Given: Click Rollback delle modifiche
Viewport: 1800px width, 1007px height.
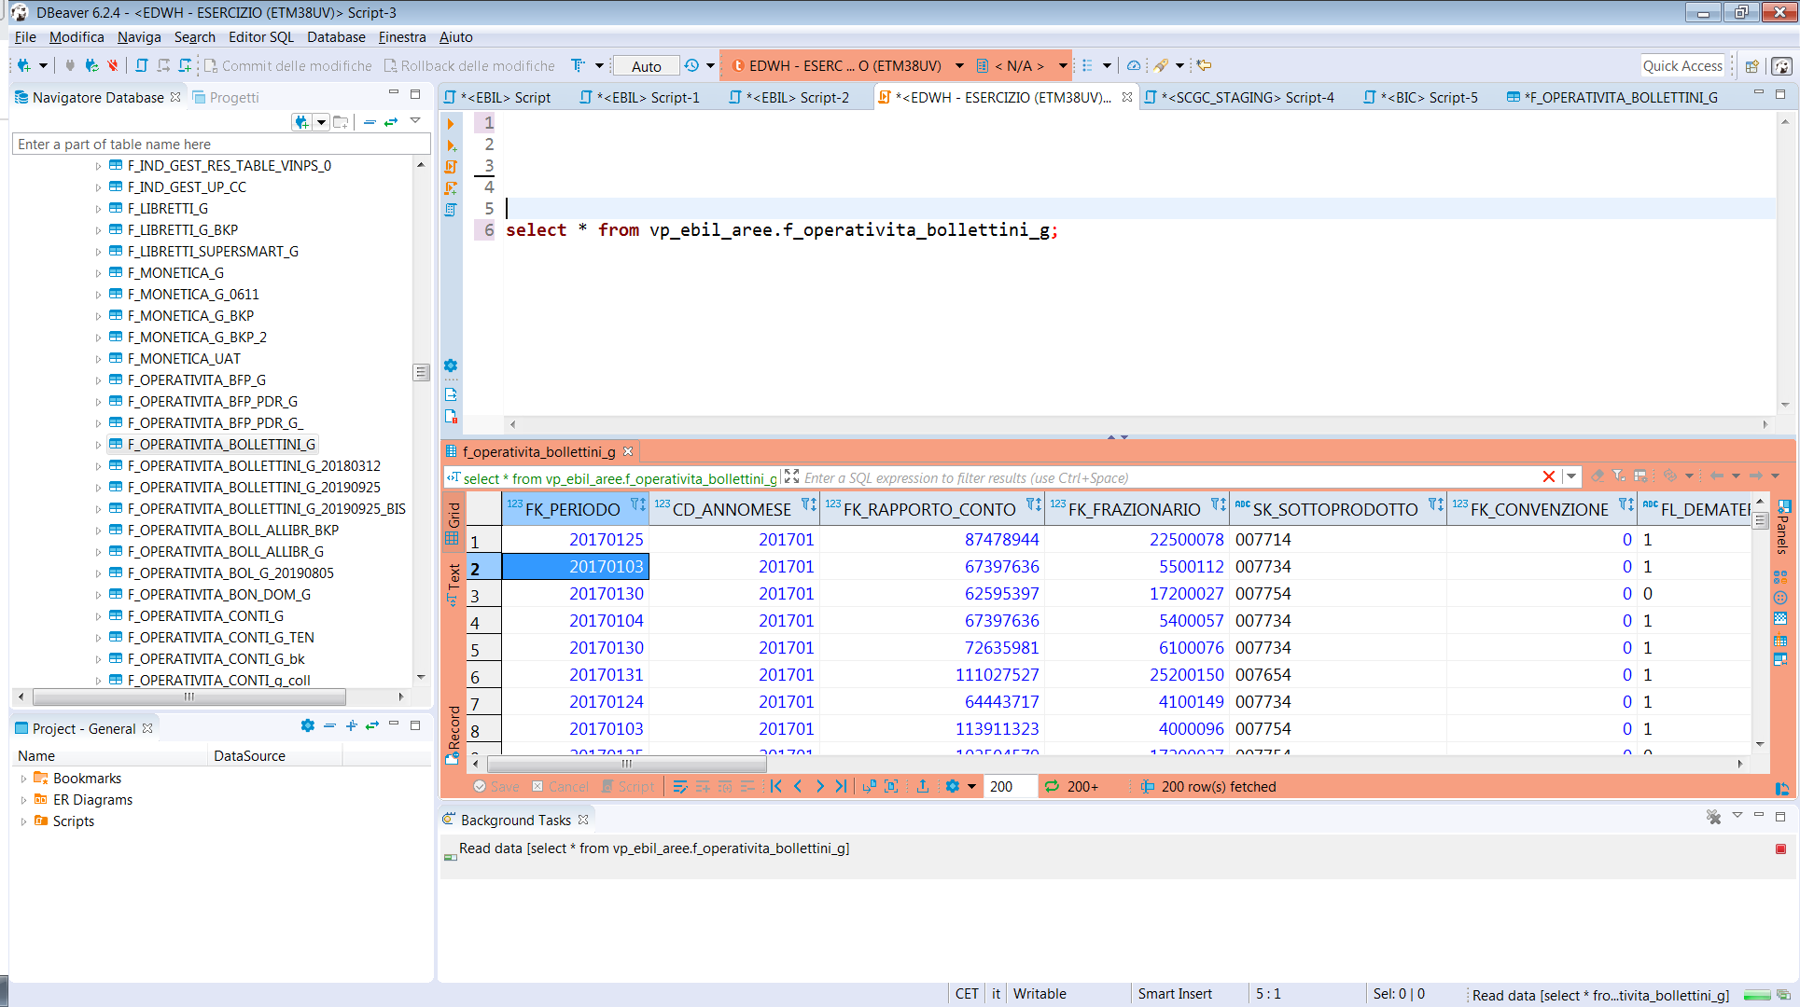Looking at the screenshot, I should (470, 65).
